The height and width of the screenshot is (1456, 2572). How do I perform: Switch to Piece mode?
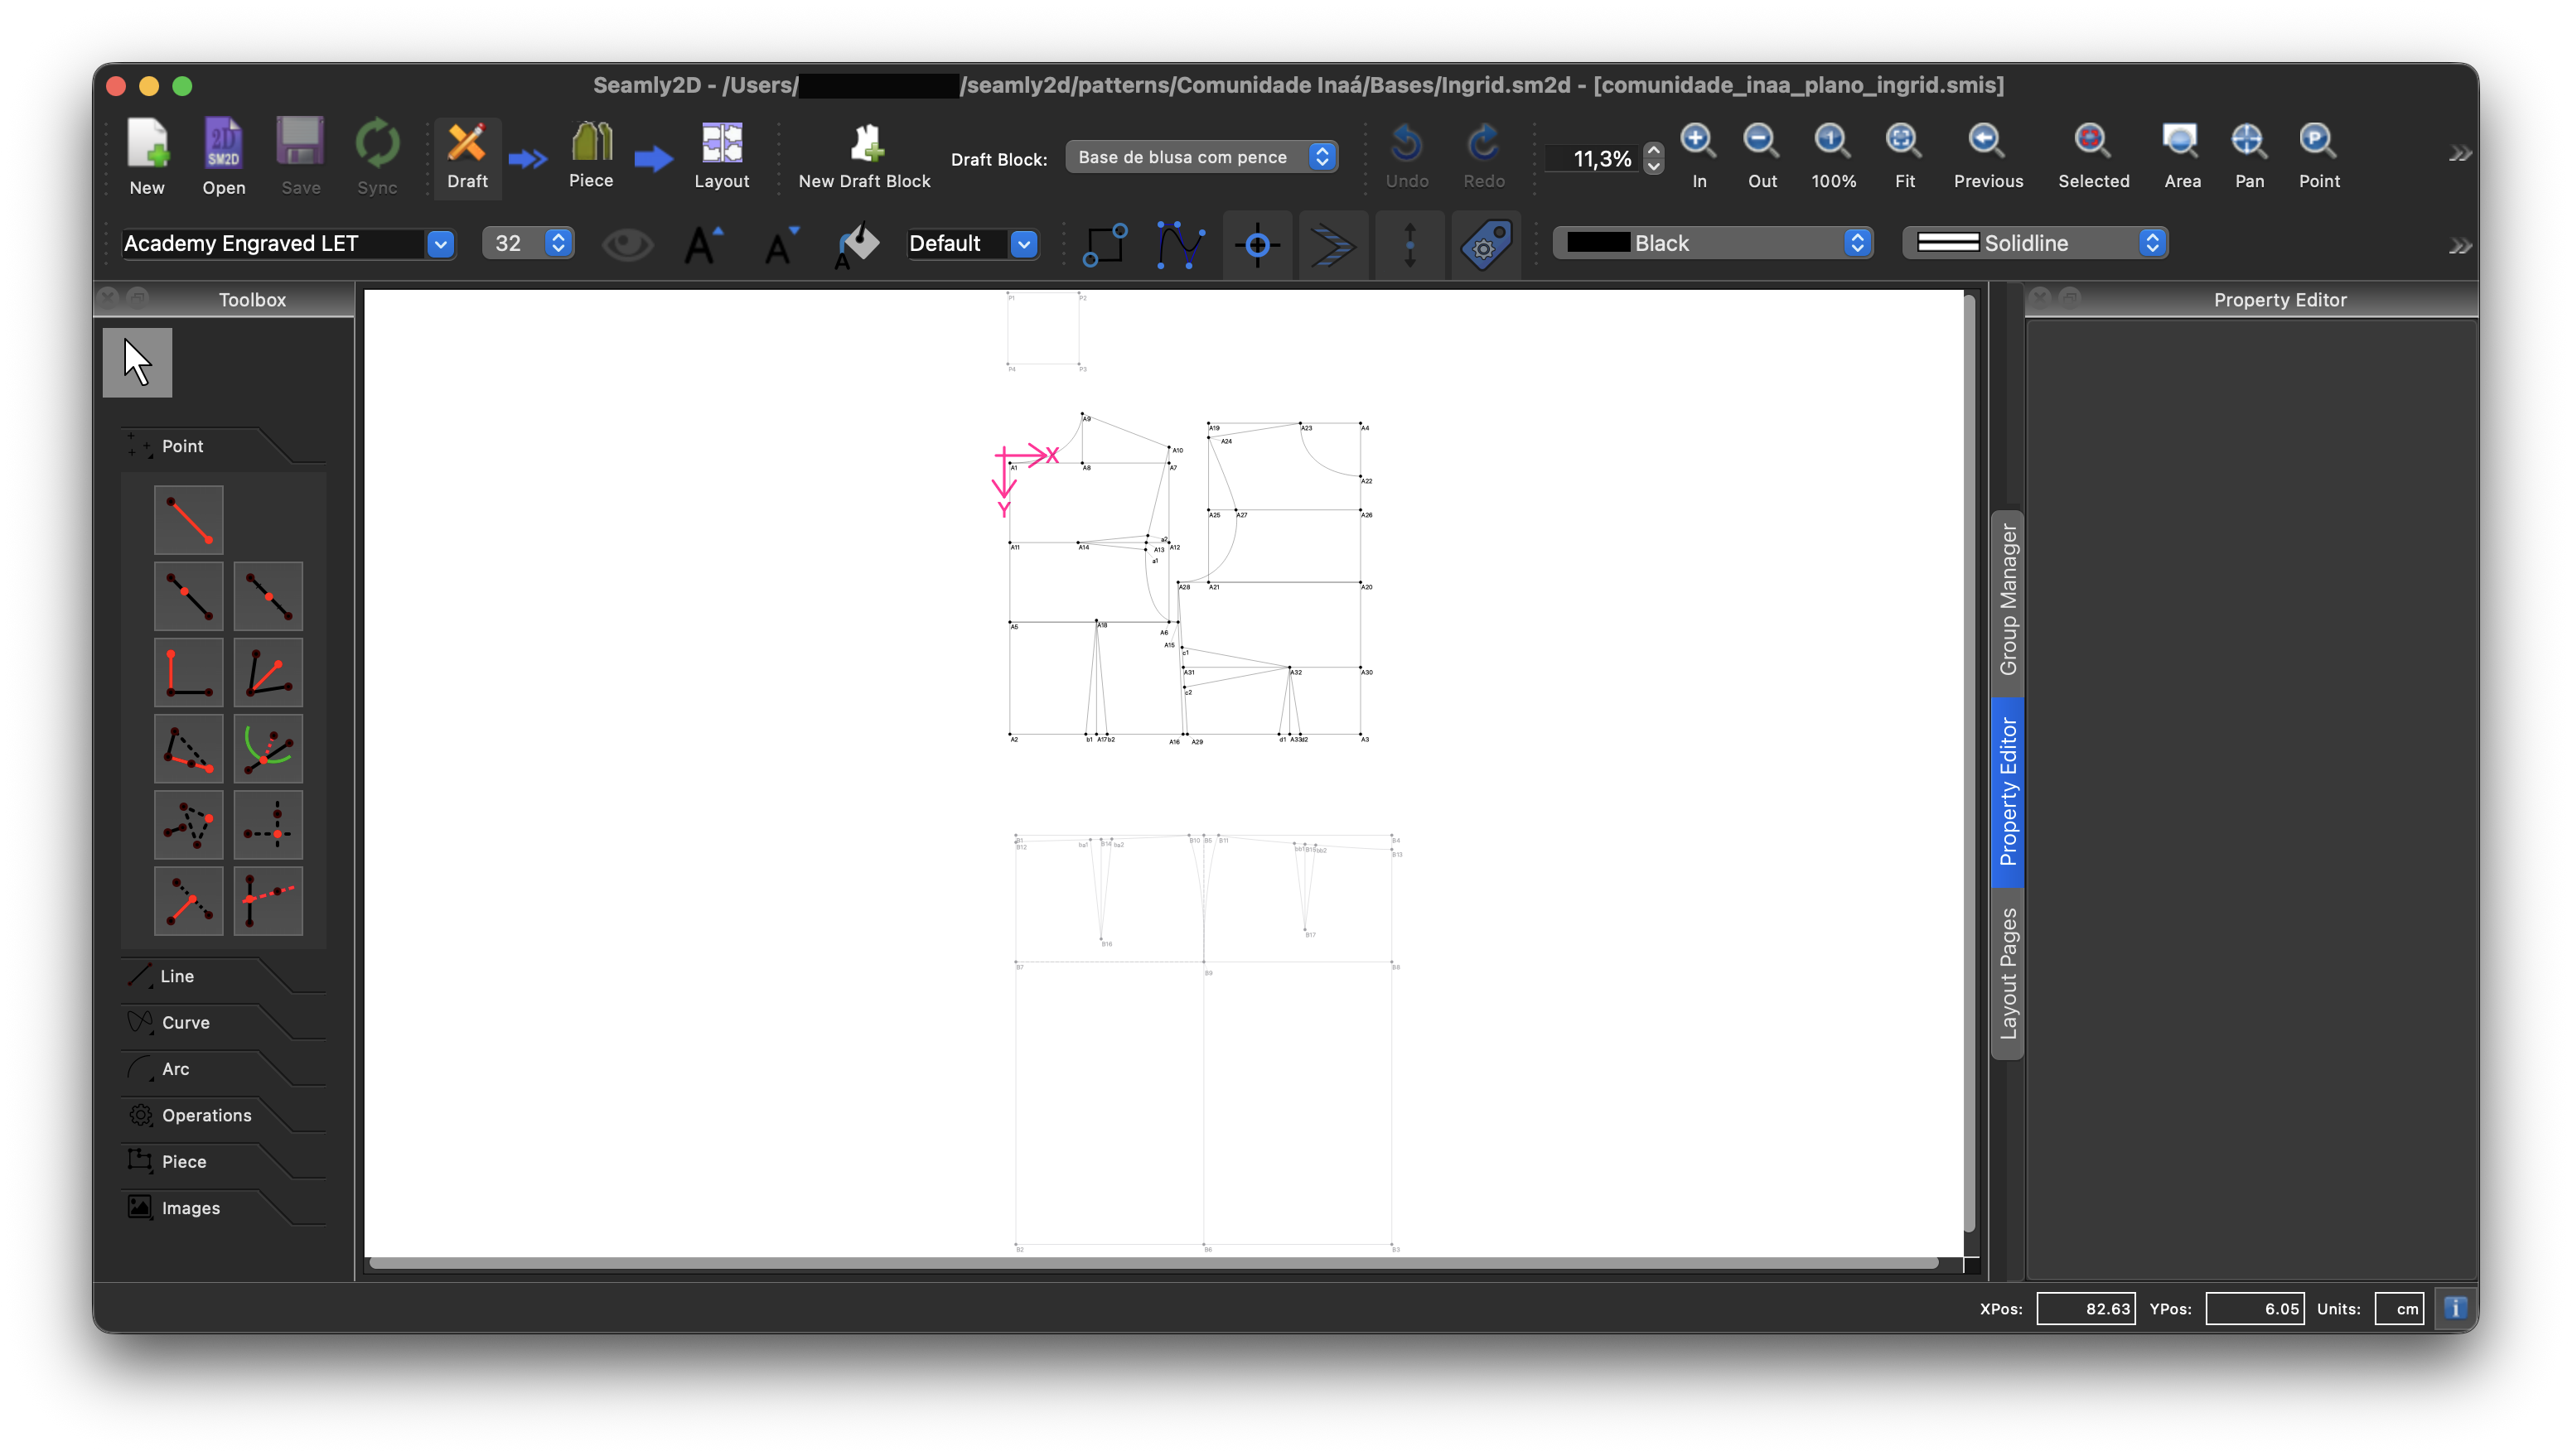tap(592, 156)
